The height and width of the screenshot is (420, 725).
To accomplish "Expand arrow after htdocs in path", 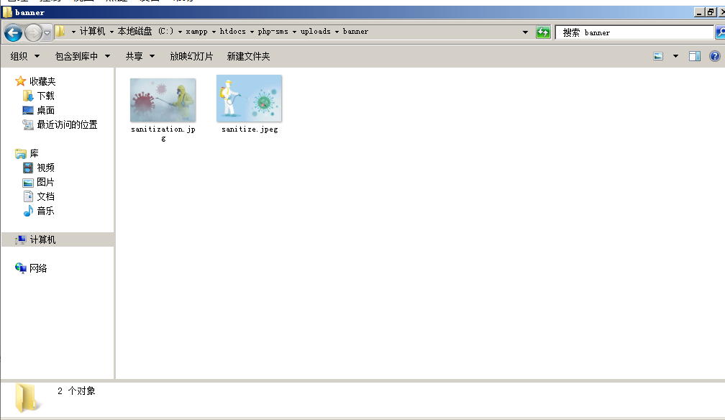I will [252, 32].
